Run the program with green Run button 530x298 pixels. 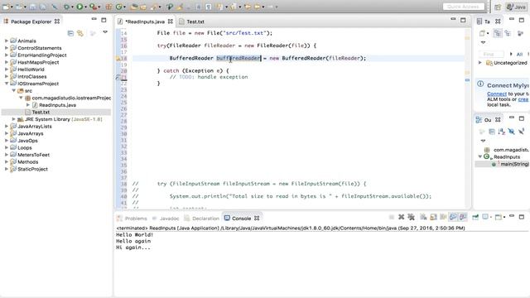pyautogui.click(x=79, y=7)
